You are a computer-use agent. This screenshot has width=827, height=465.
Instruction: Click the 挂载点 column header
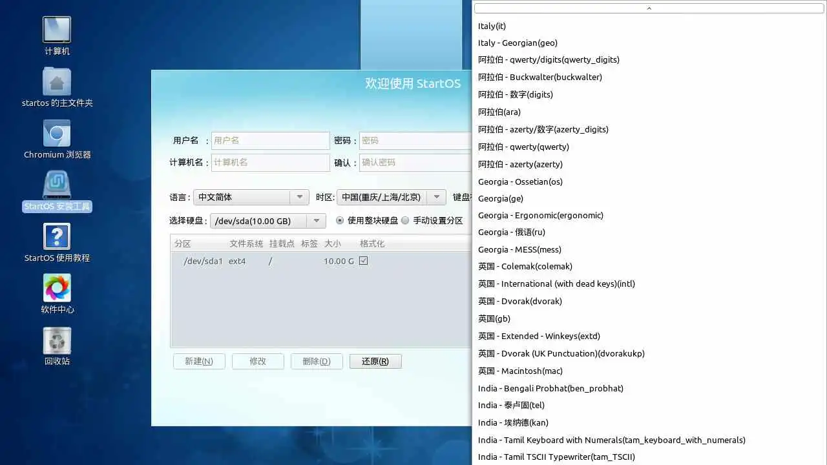tap(282, 243)
